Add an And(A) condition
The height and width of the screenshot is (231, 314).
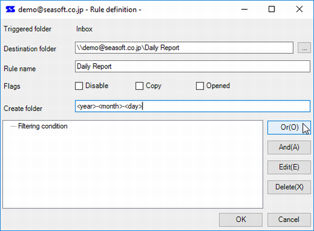click(x=289, y=147)
